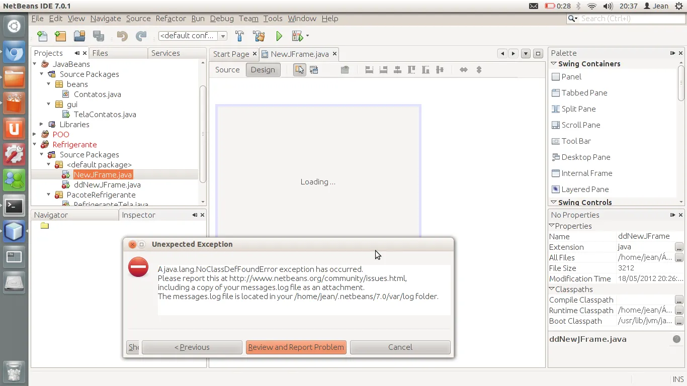Click the Center Vertically icon
Viewport: 687px width, 386px height.
tap(440, 70)
